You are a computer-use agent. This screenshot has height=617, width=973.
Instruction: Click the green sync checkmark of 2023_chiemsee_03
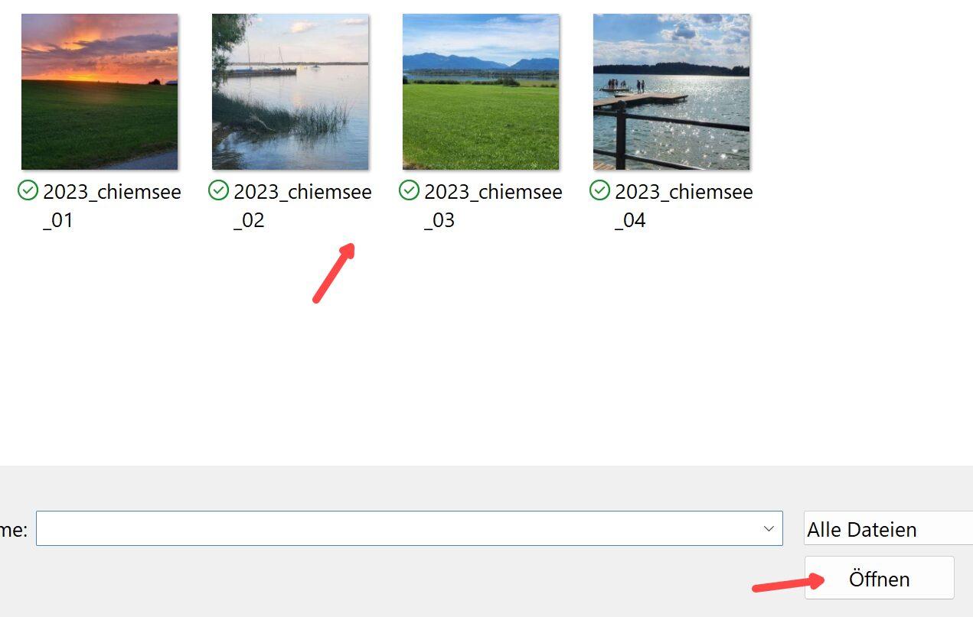click(x=410, y=190)
